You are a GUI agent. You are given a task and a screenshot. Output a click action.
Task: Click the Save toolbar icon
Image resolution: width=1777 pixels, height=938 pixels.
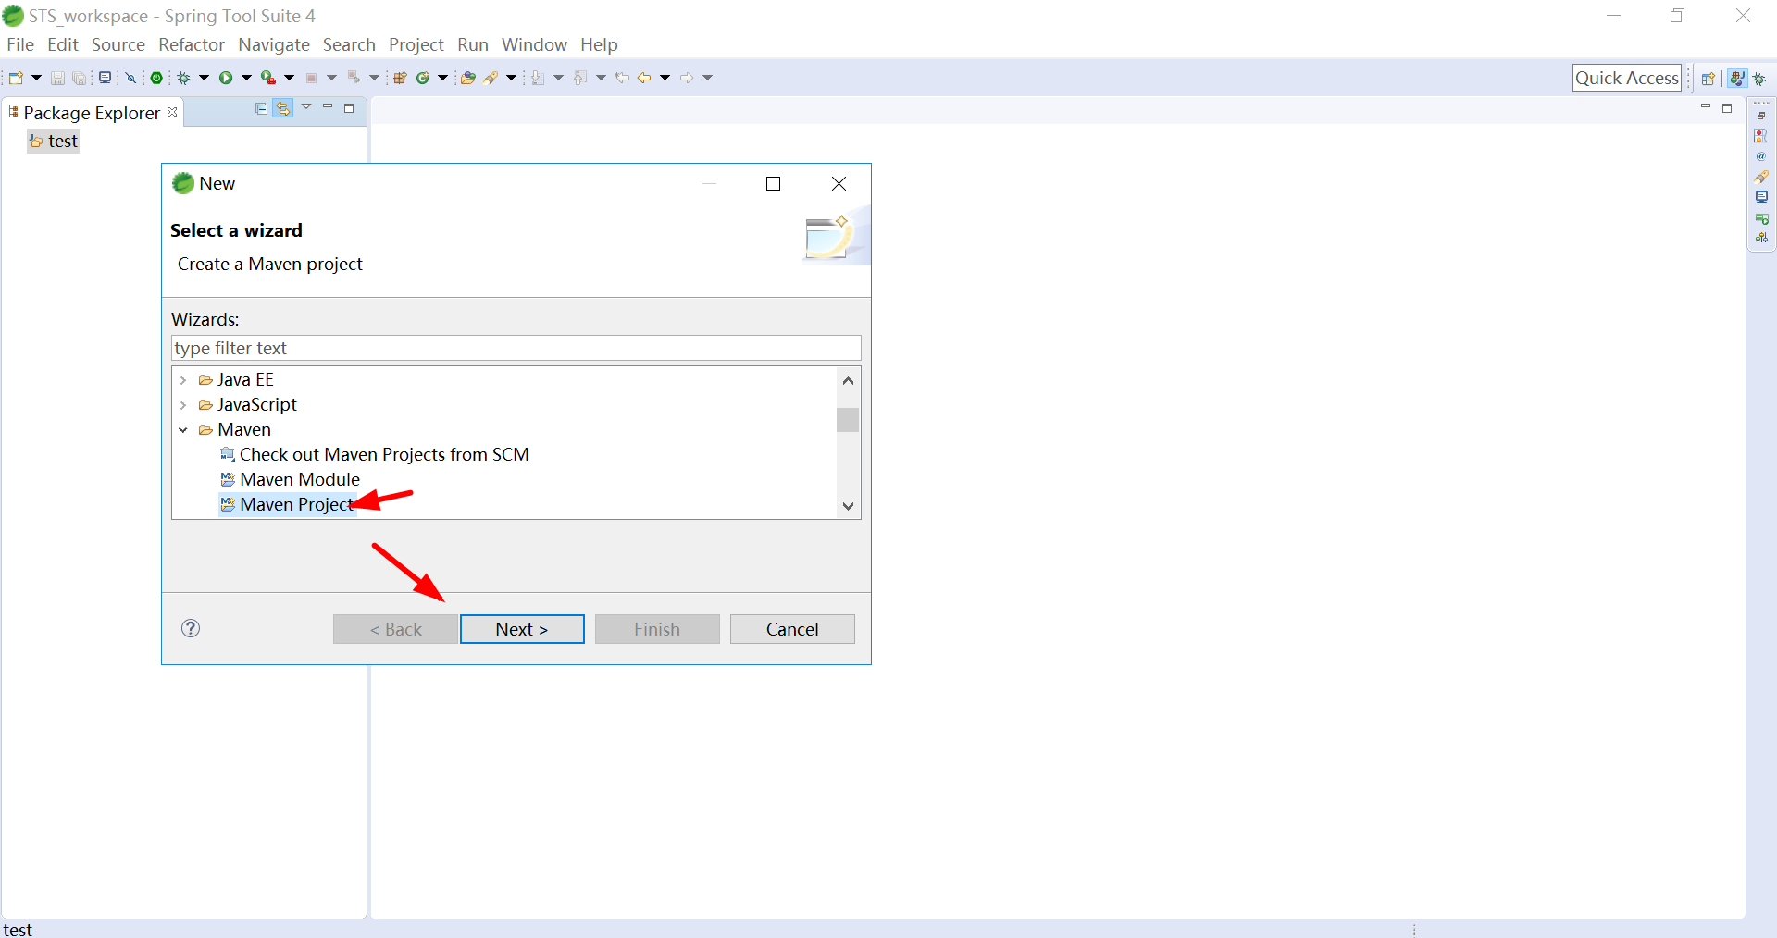click(x=57, y=78)
